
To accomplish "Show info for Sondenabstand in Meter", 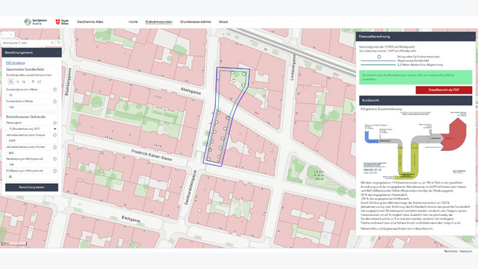I will pos(55,90).
